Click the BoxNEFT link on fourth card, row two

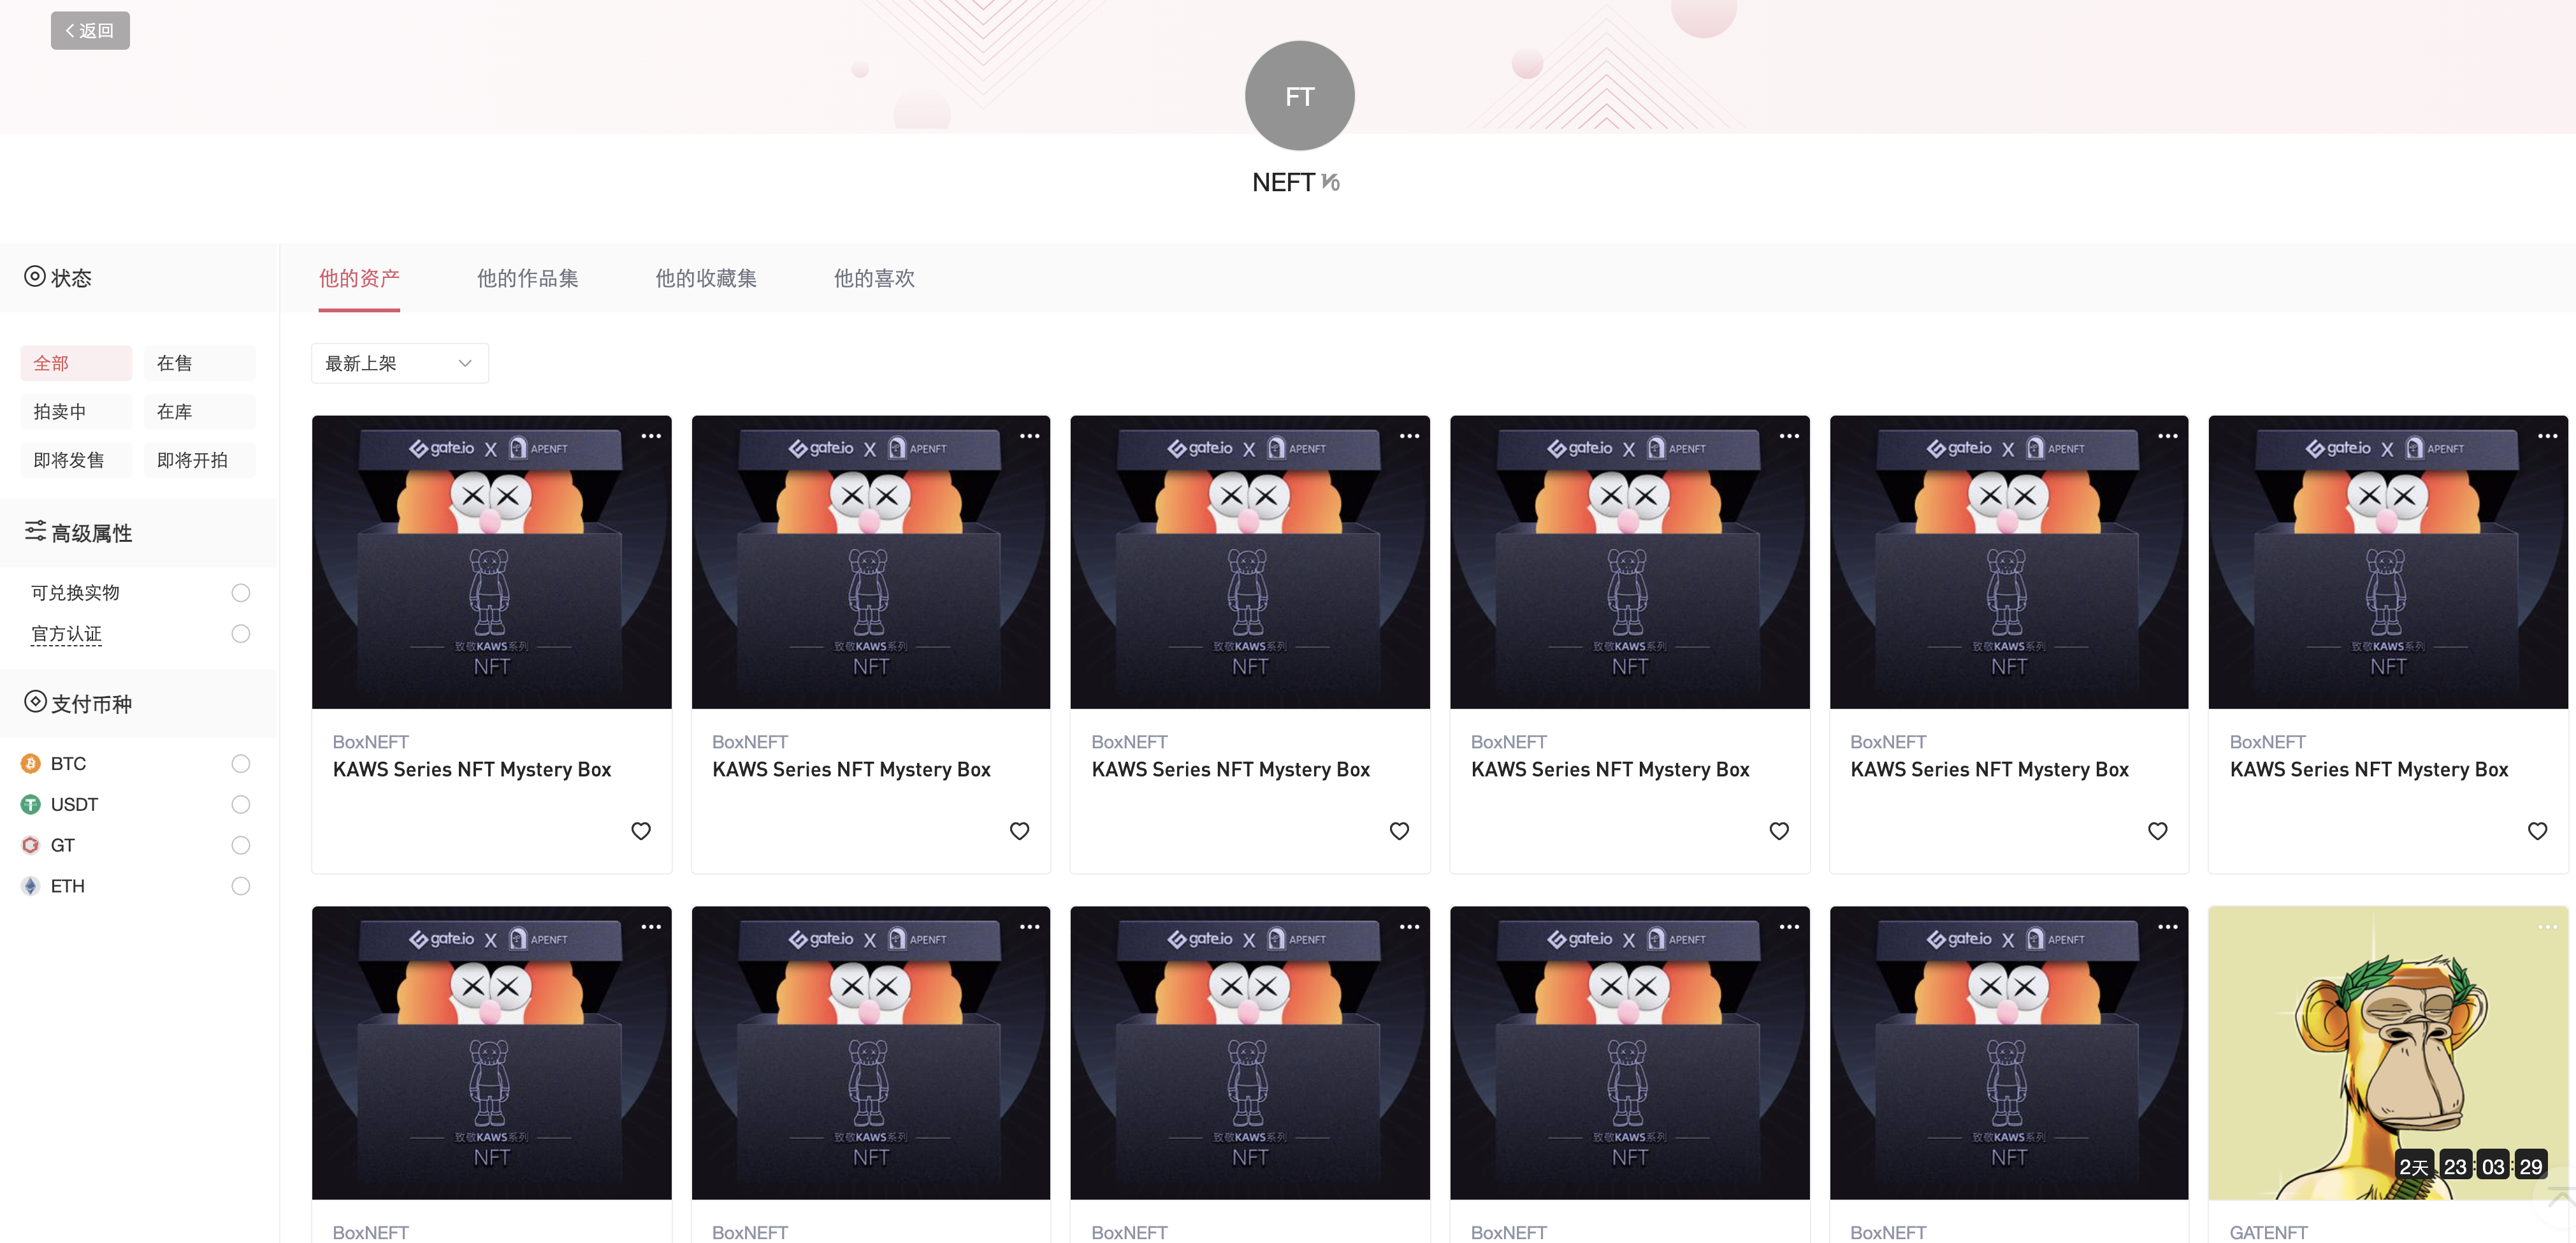1509,1233
